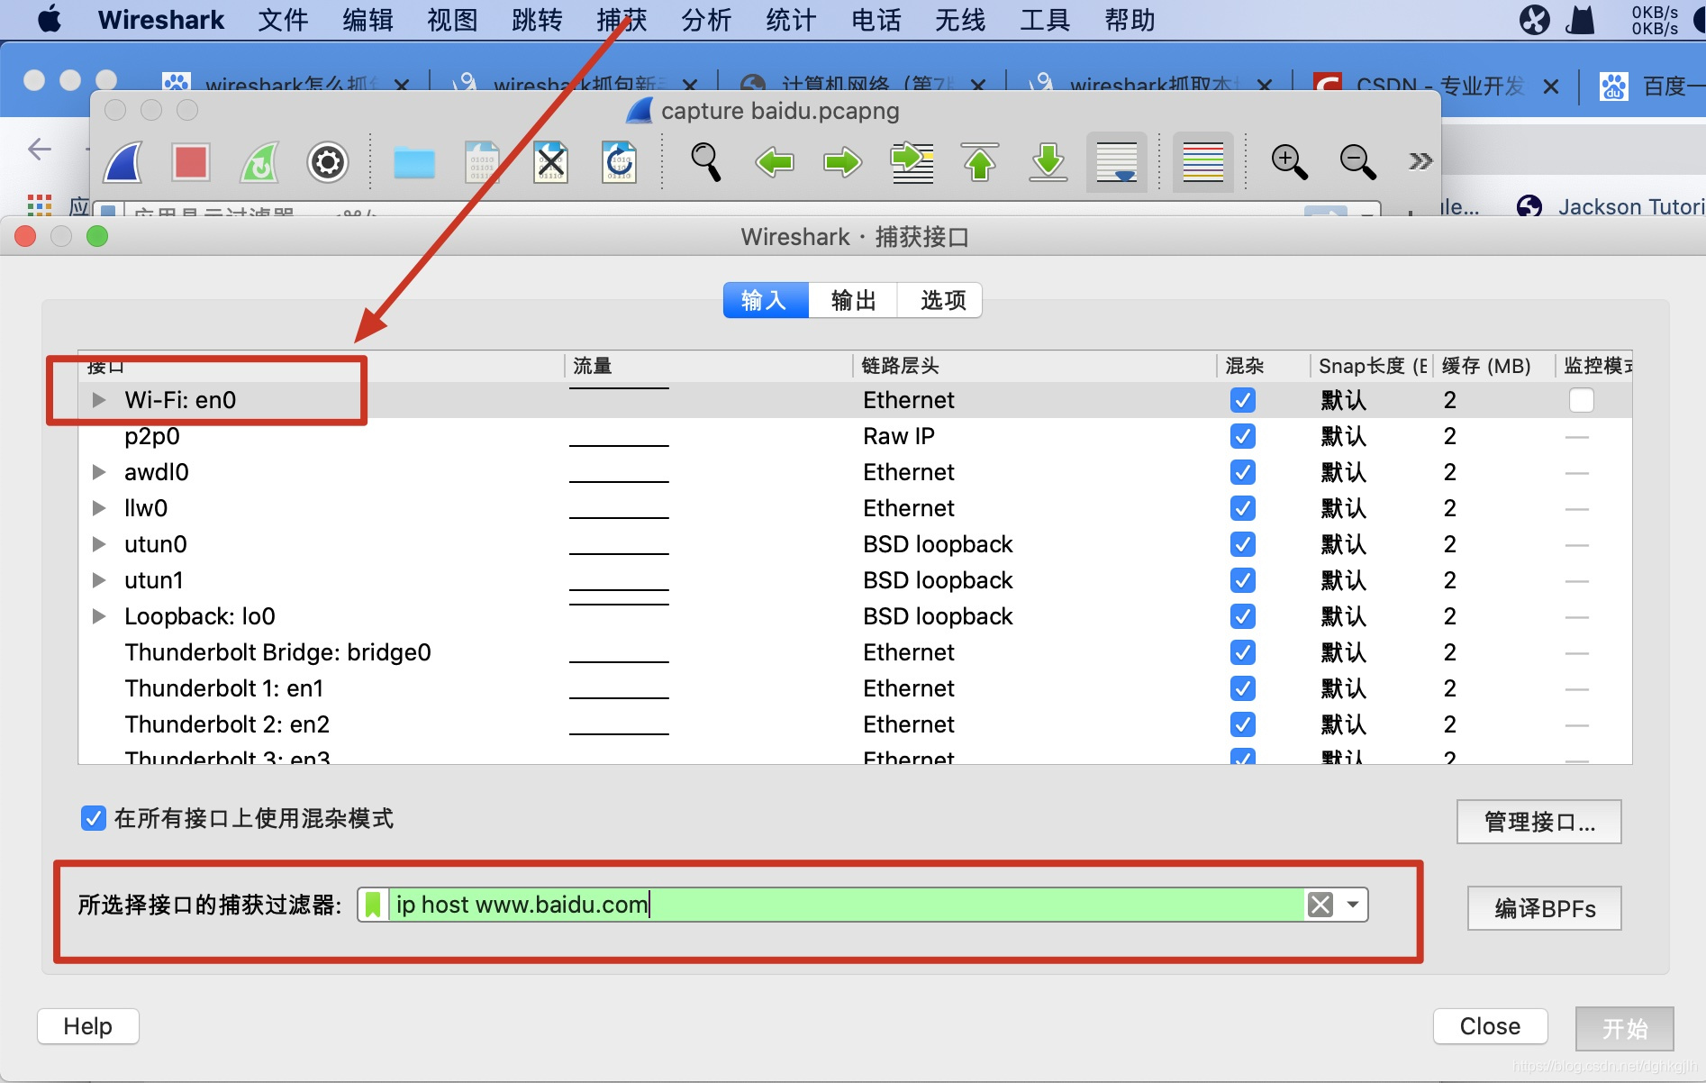Jump to the first packet icon

coord(980,163)
